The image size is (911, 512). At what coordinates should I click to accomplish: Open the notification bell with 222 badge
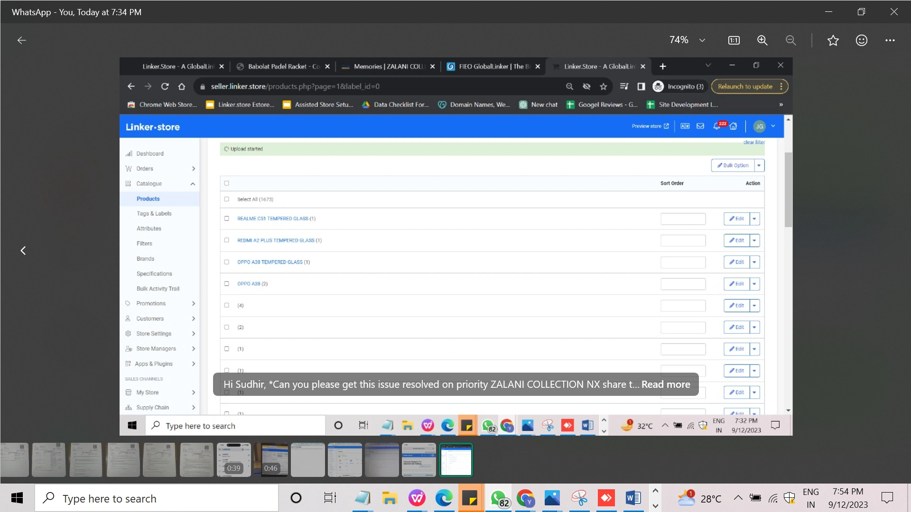[x=718, y=126]
